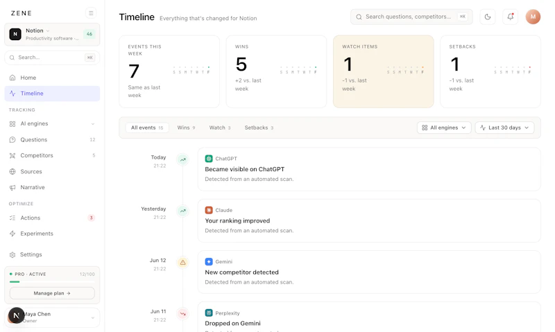Switch to the Setbacks tab

pyautogui.click(x=259, y=128)
